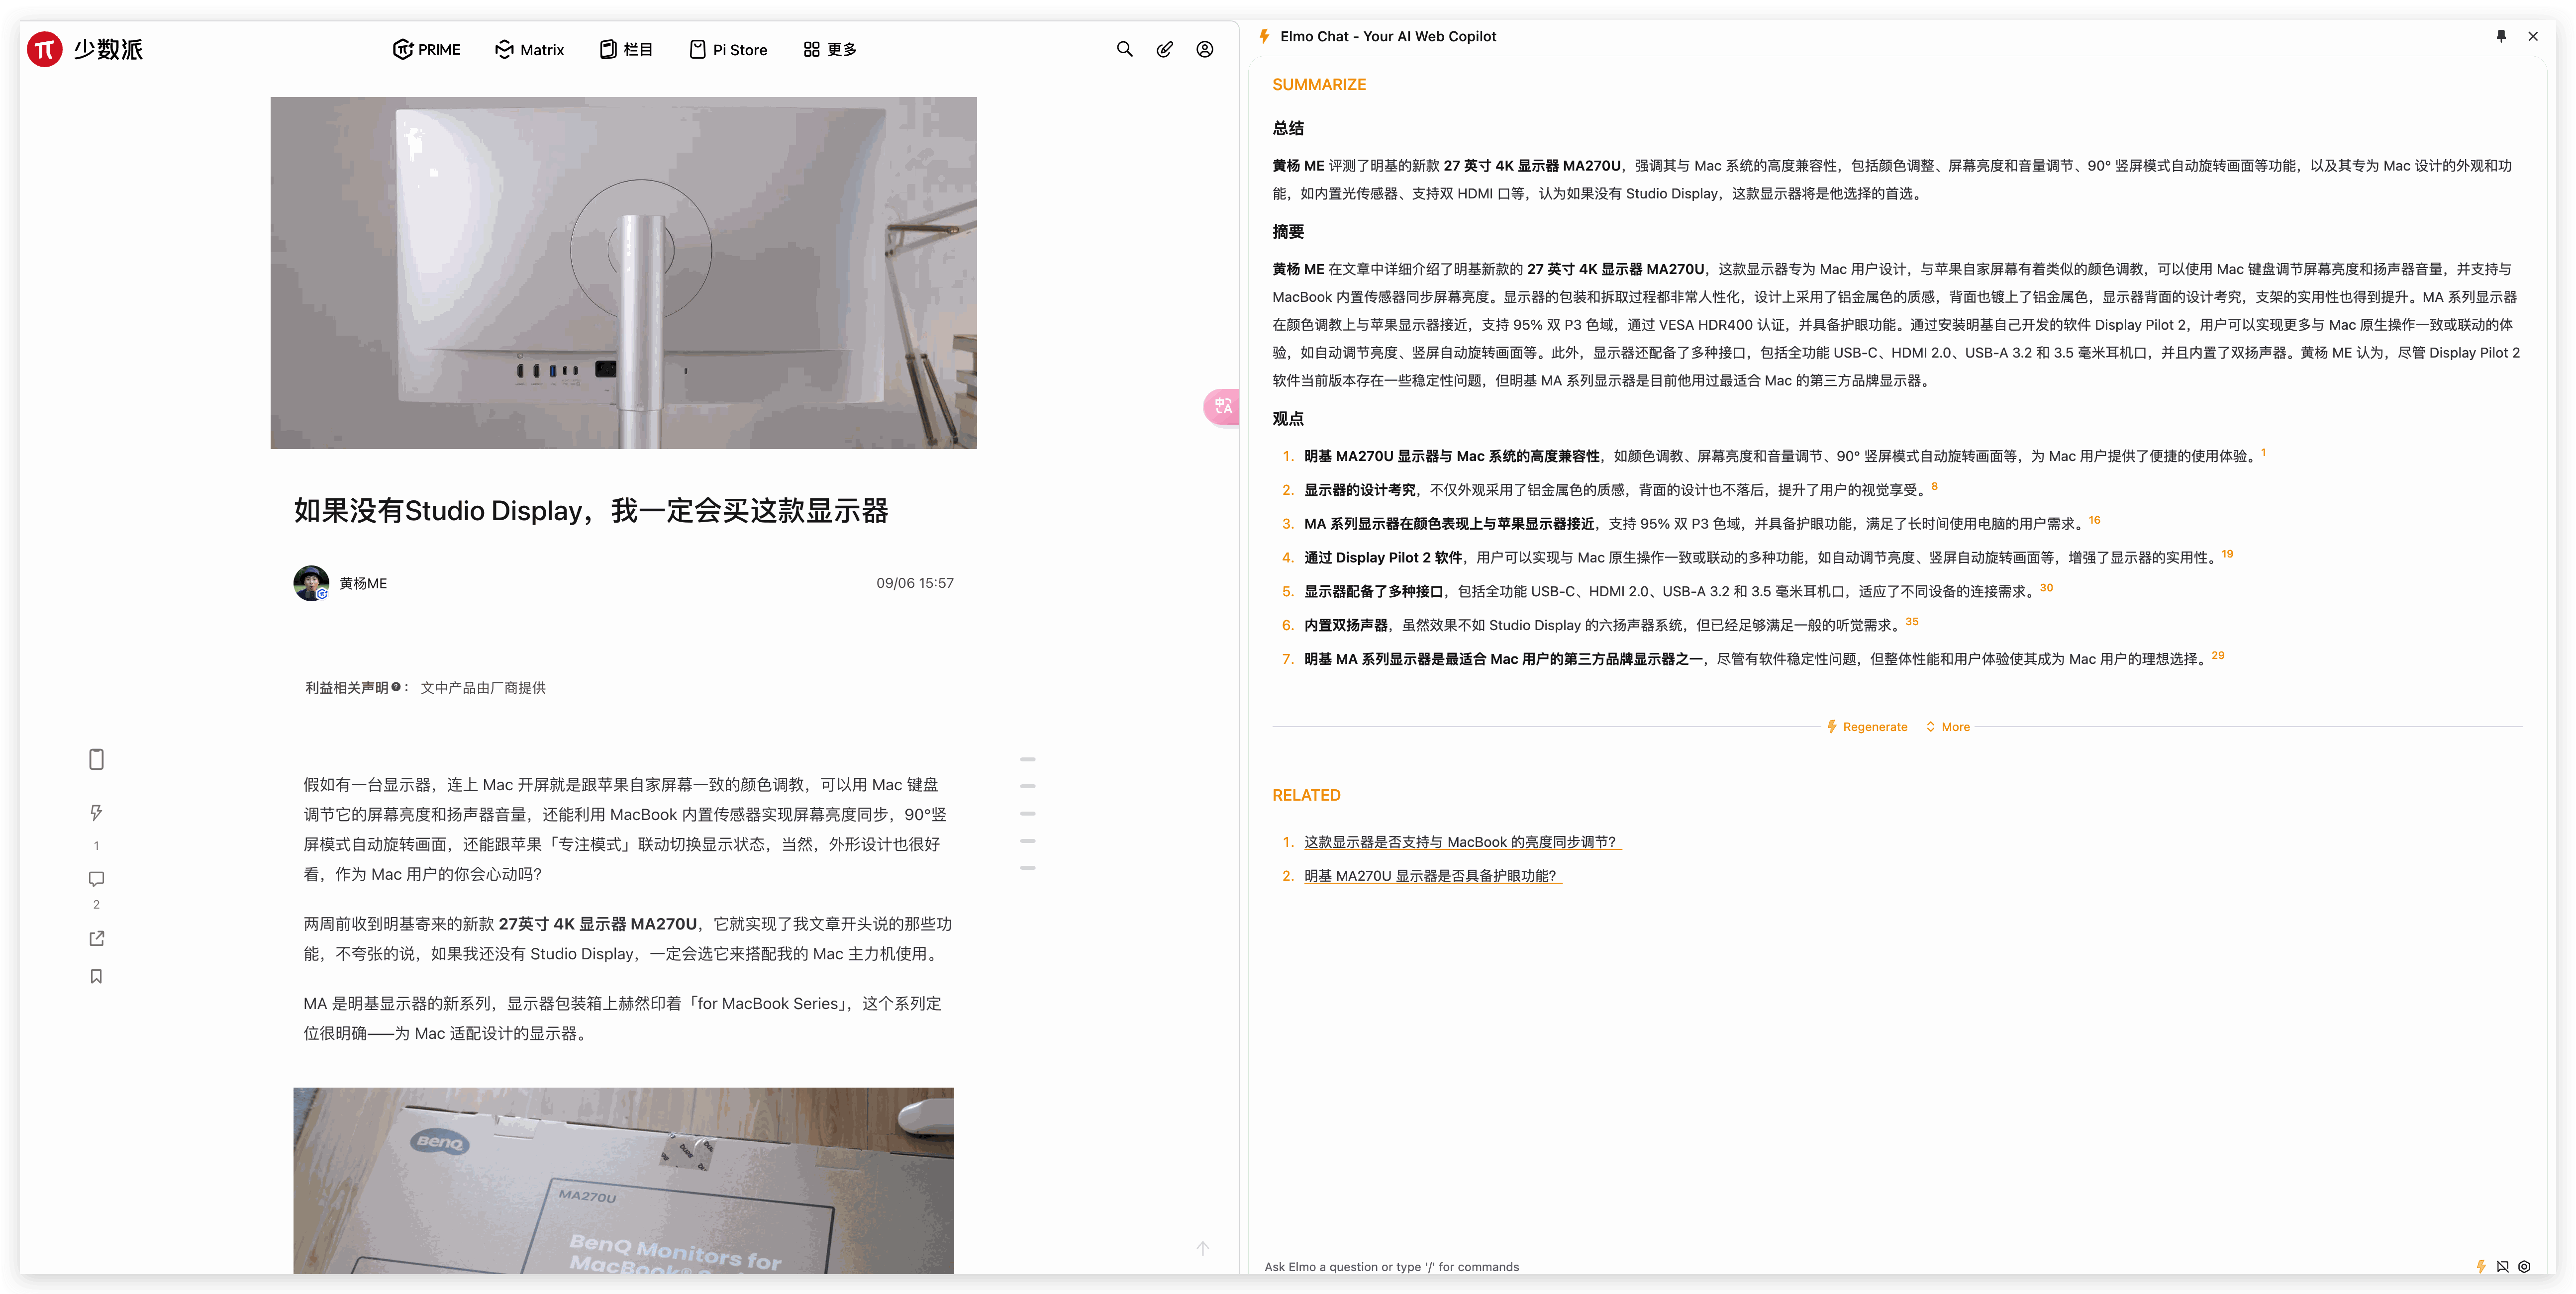This screenshot has width=2576, height=1294.
Task: Open the user account dropdown
Action: pyautogui.click(x=1204, y=49)
